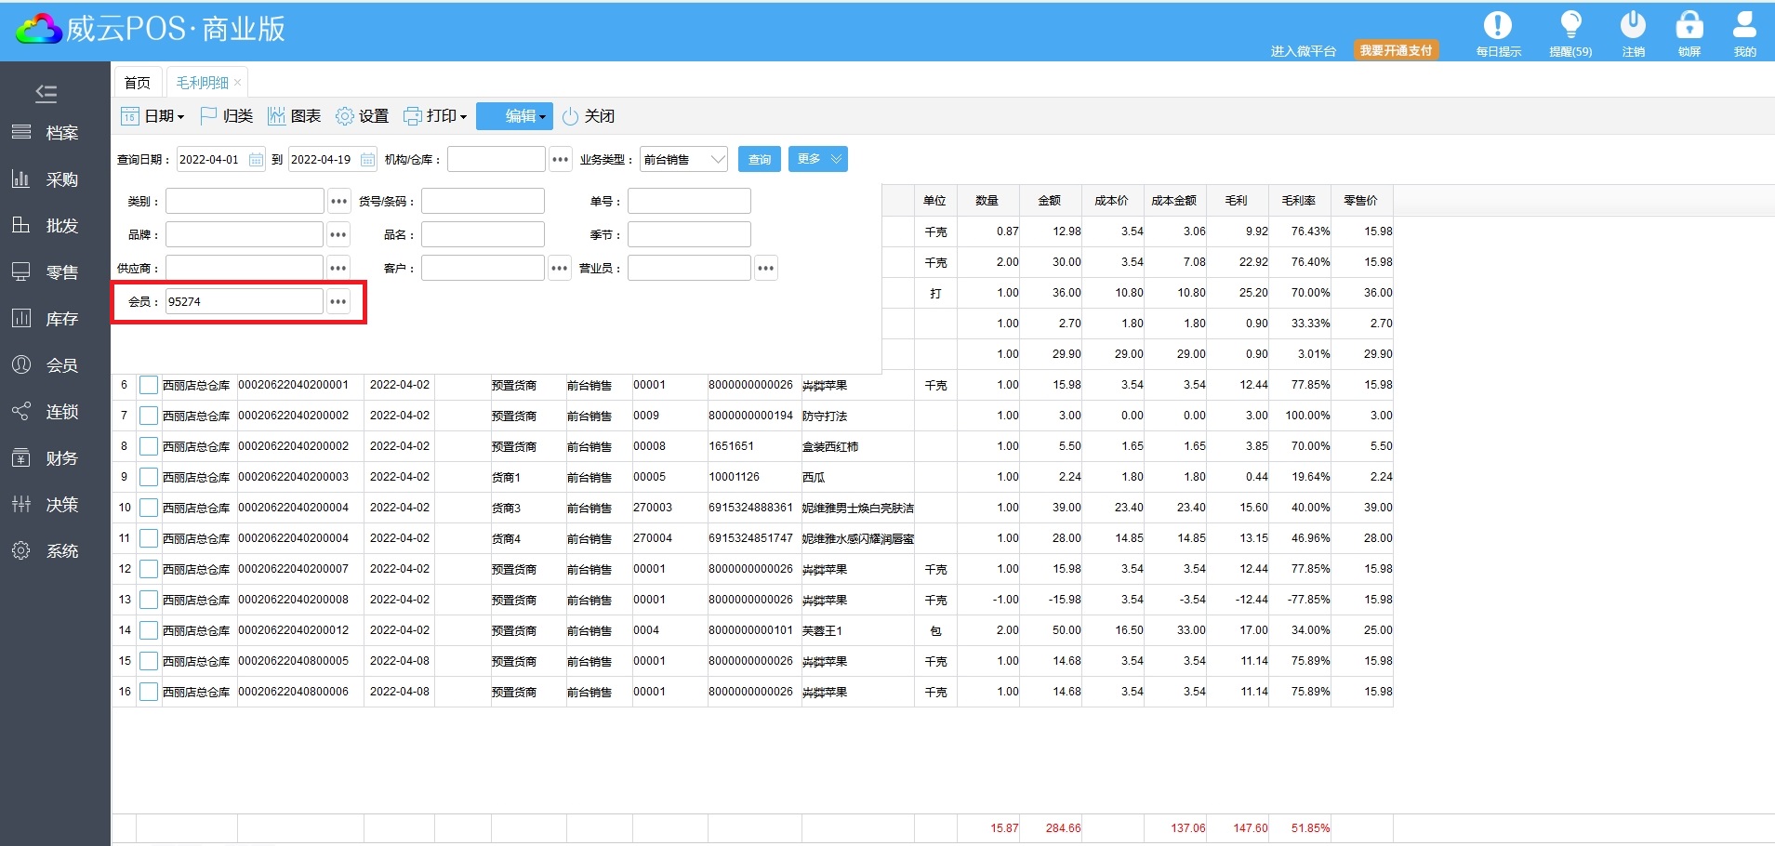
Task: Click the 每日提示 exclamation icon
Action: pyautogui.click(x=1498, y=25)
